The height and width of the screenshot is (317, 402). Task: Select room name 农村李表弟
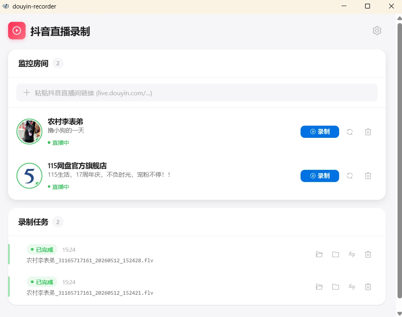65,122
